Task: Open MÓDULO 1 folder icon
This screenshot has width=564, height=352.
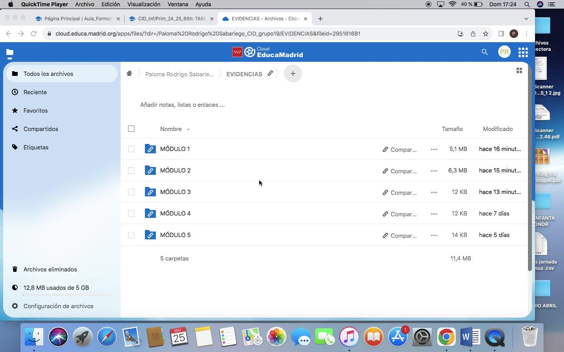Action: click(150, 149)
